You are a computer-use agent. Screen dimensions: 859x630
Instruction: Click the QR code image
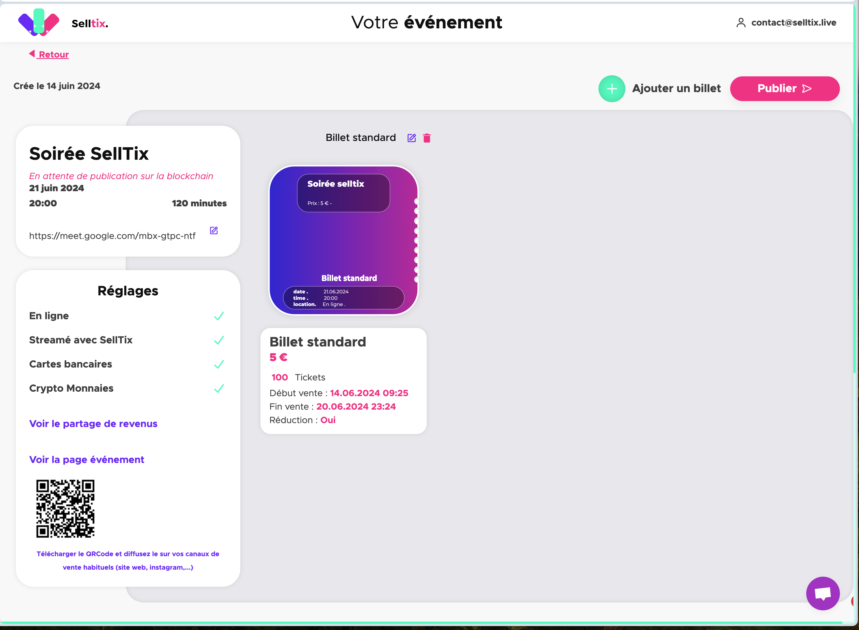(x=65, y=508)
